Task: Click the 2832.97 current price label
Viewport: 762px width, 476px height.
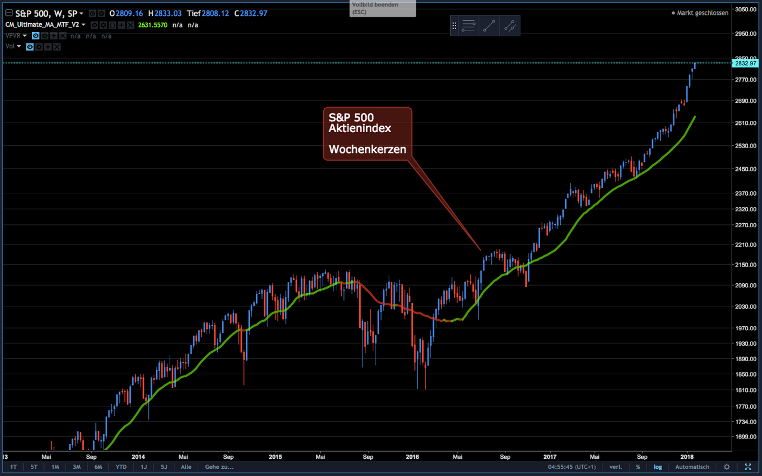Action: [745, 63]
